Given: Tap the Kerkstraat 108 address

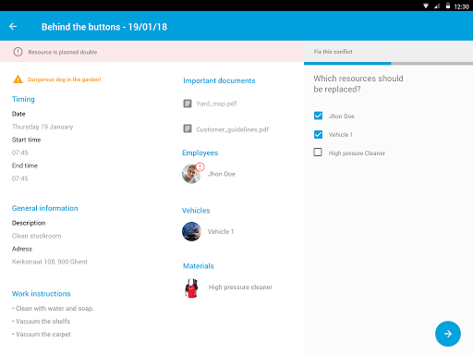Looking at the screenshot, I should click(x=50, y=262).
